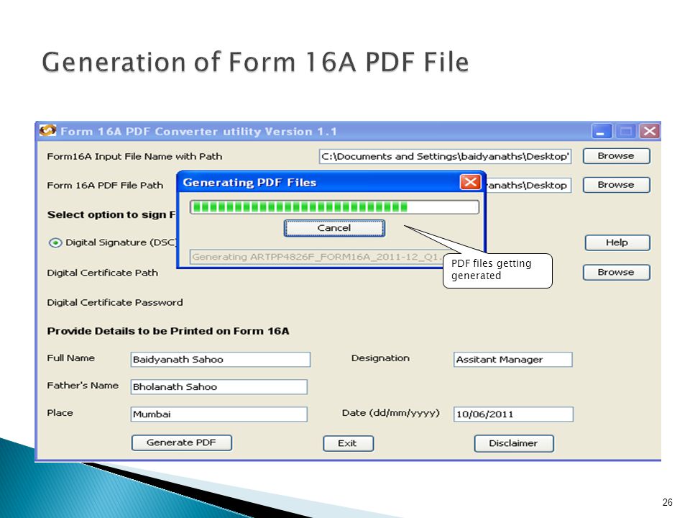Click the Form16A Input File Name path field
Screen dimensions: 690x518
pyautogui.click(x=445, y=156)
